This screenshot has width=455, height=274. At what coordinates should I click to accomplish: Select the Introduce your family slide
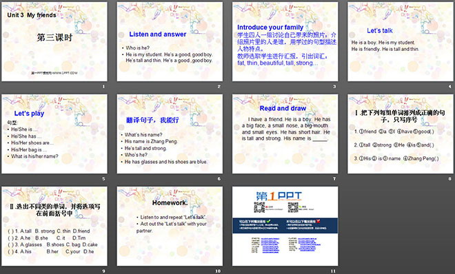point(285,42)
